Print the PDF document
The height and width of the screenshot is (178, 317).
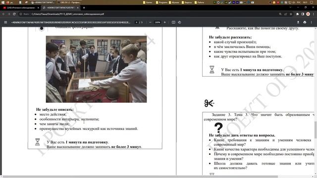[305, 22]
